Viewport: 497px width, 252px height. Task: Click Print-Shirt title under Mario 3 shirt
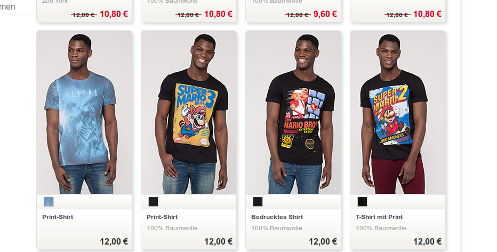pyautogui.click(x=162, y=217)
